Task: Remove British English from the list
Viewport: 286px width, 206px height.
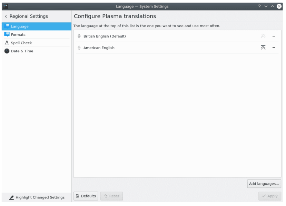Action: coord(274,36)
